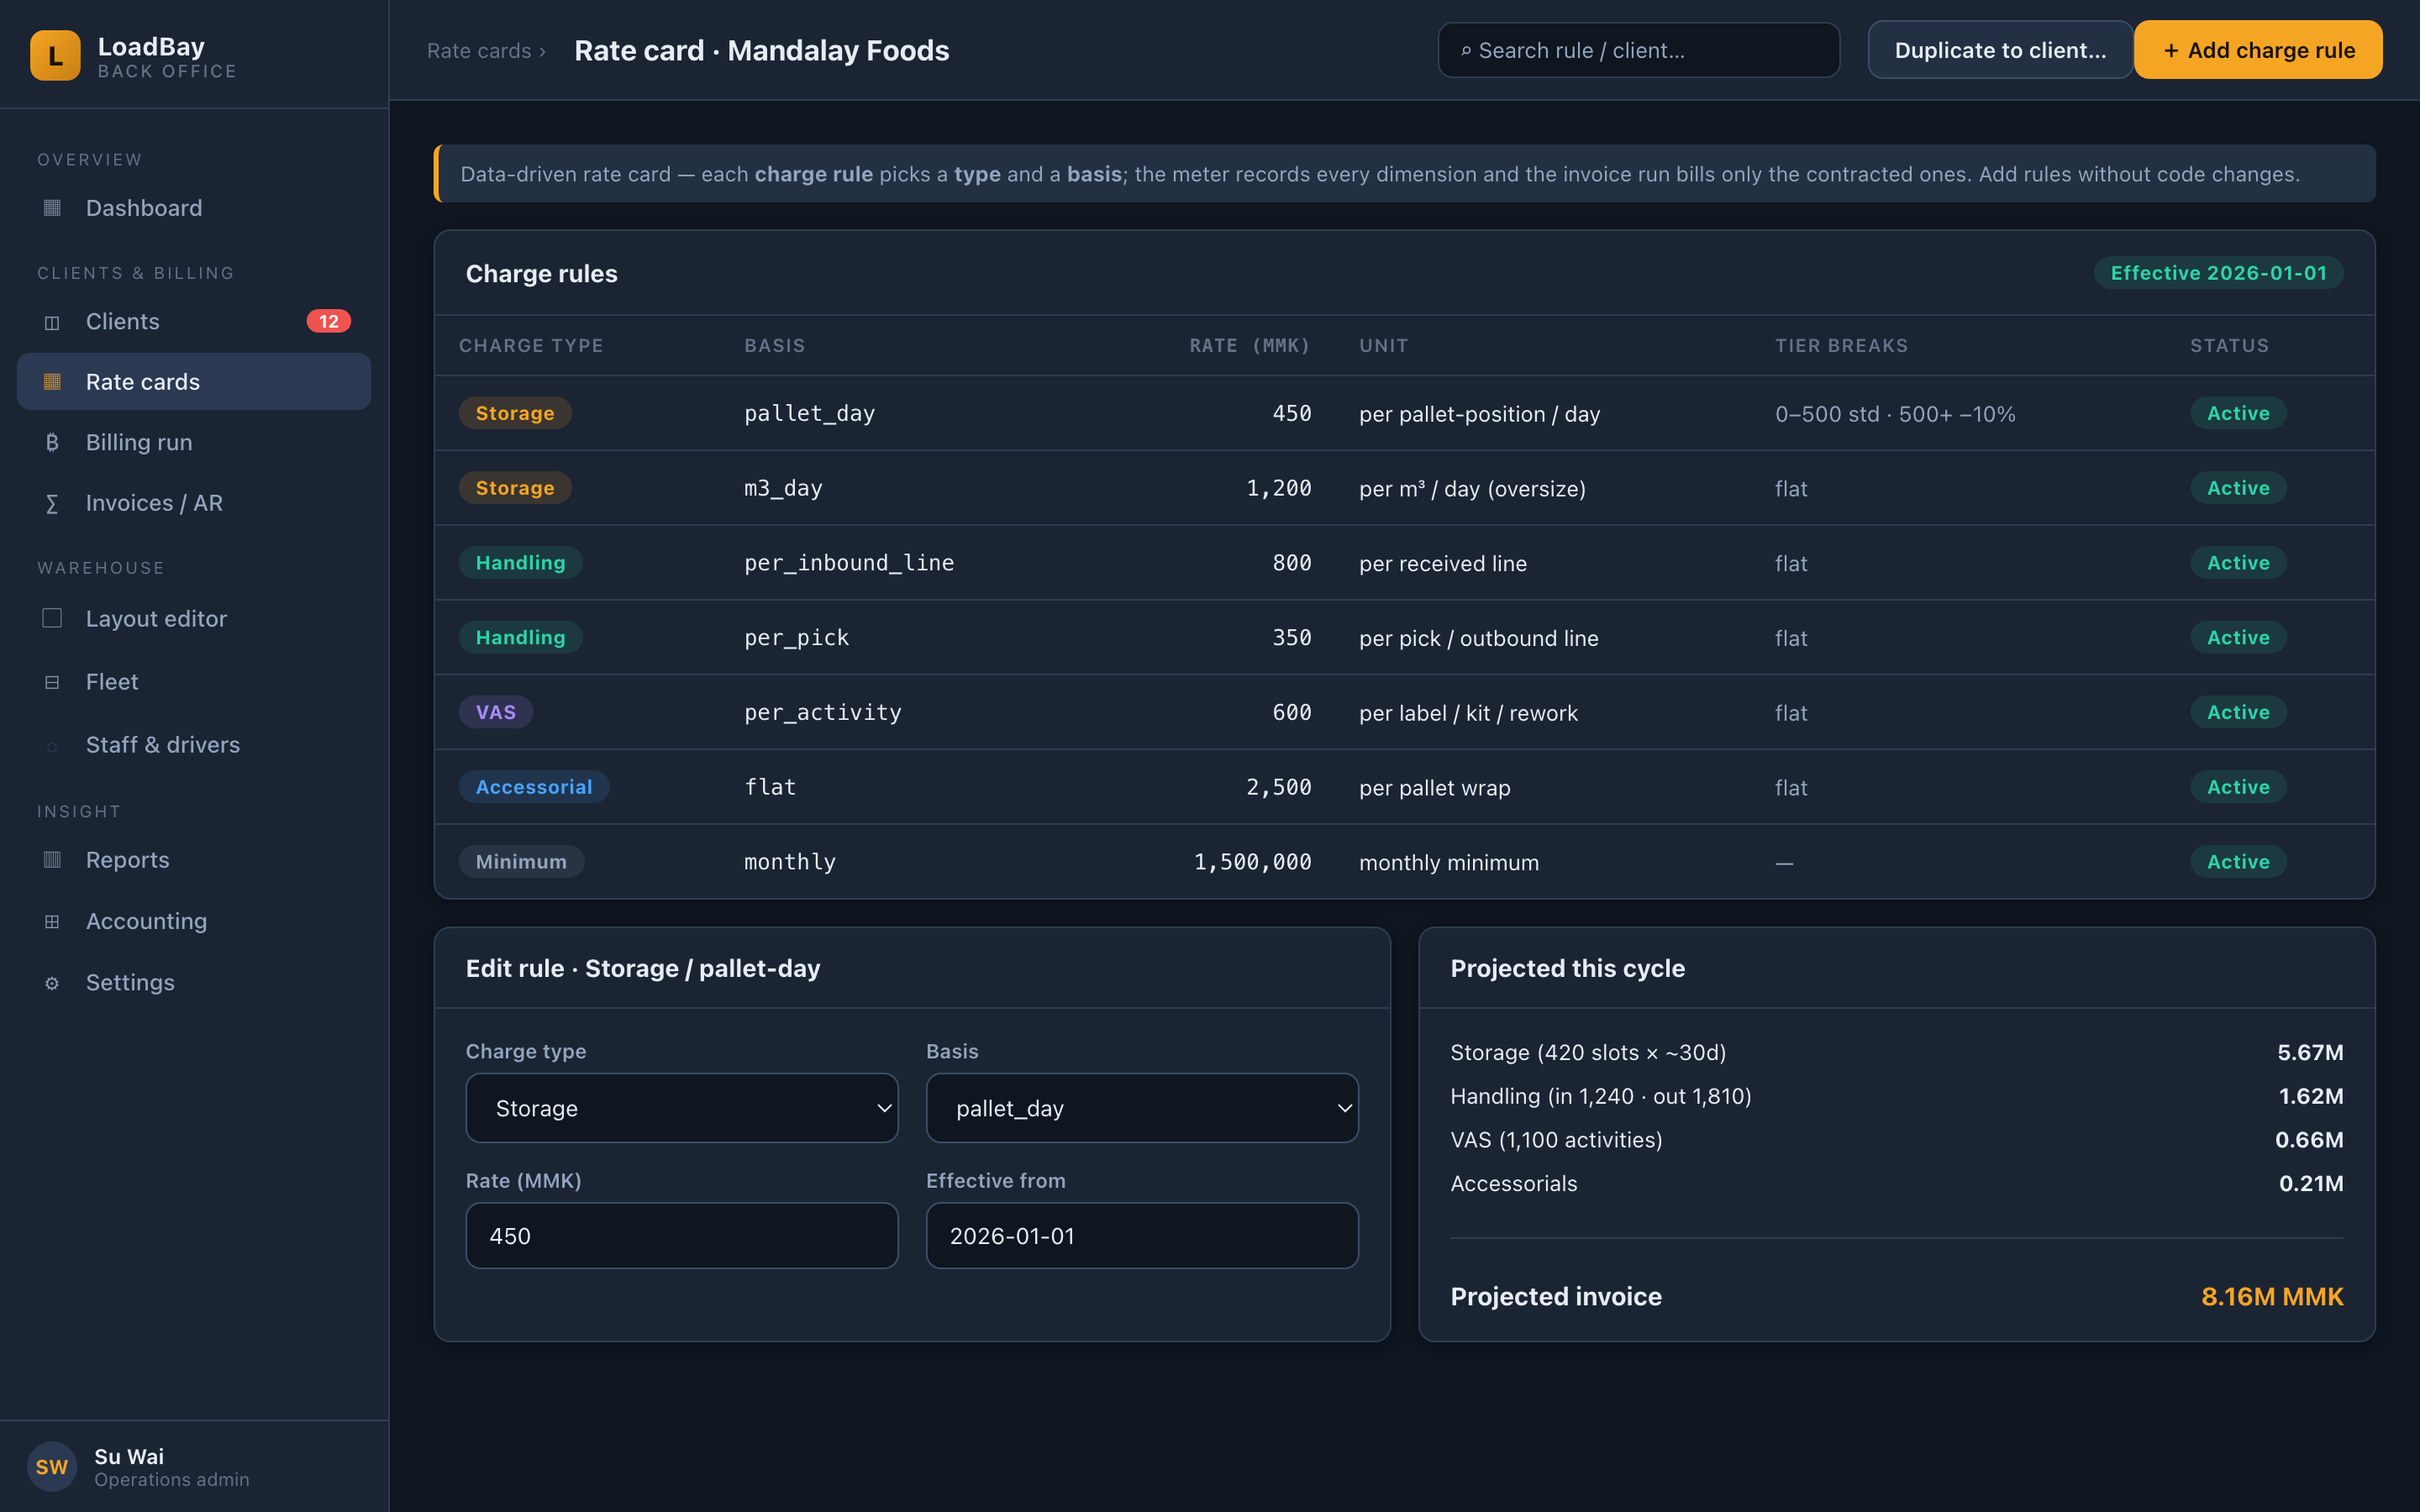Click the Dashboard sidebar icon

coord(52,208)
